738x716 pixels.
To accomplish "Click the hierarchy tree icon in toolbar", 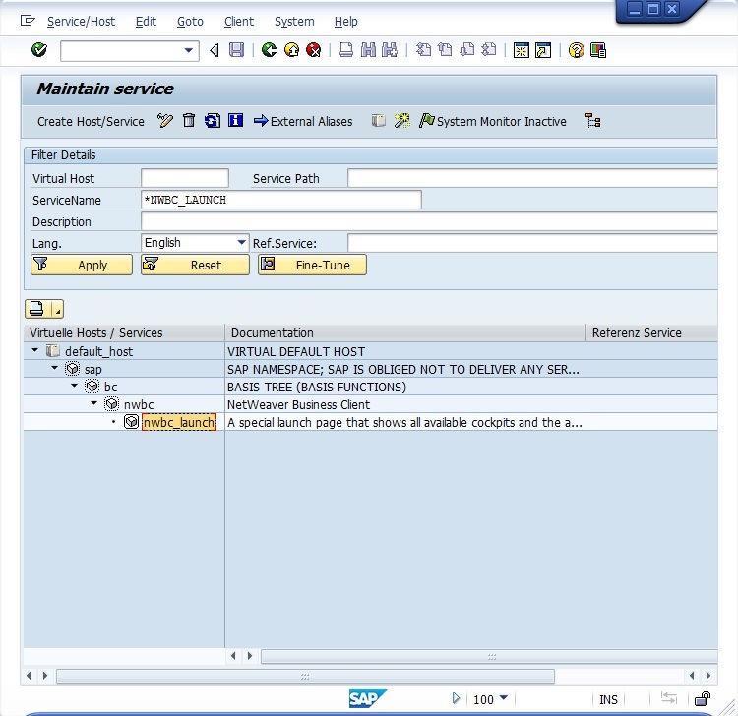I will [x=592, y=121].
